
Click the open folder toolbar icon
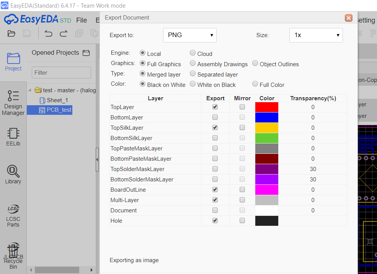pos(11,33)
